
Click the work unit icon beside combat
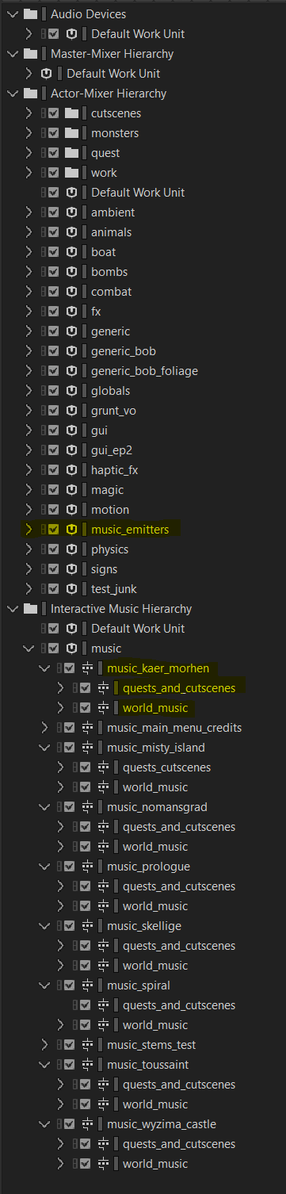coord(72,292)
